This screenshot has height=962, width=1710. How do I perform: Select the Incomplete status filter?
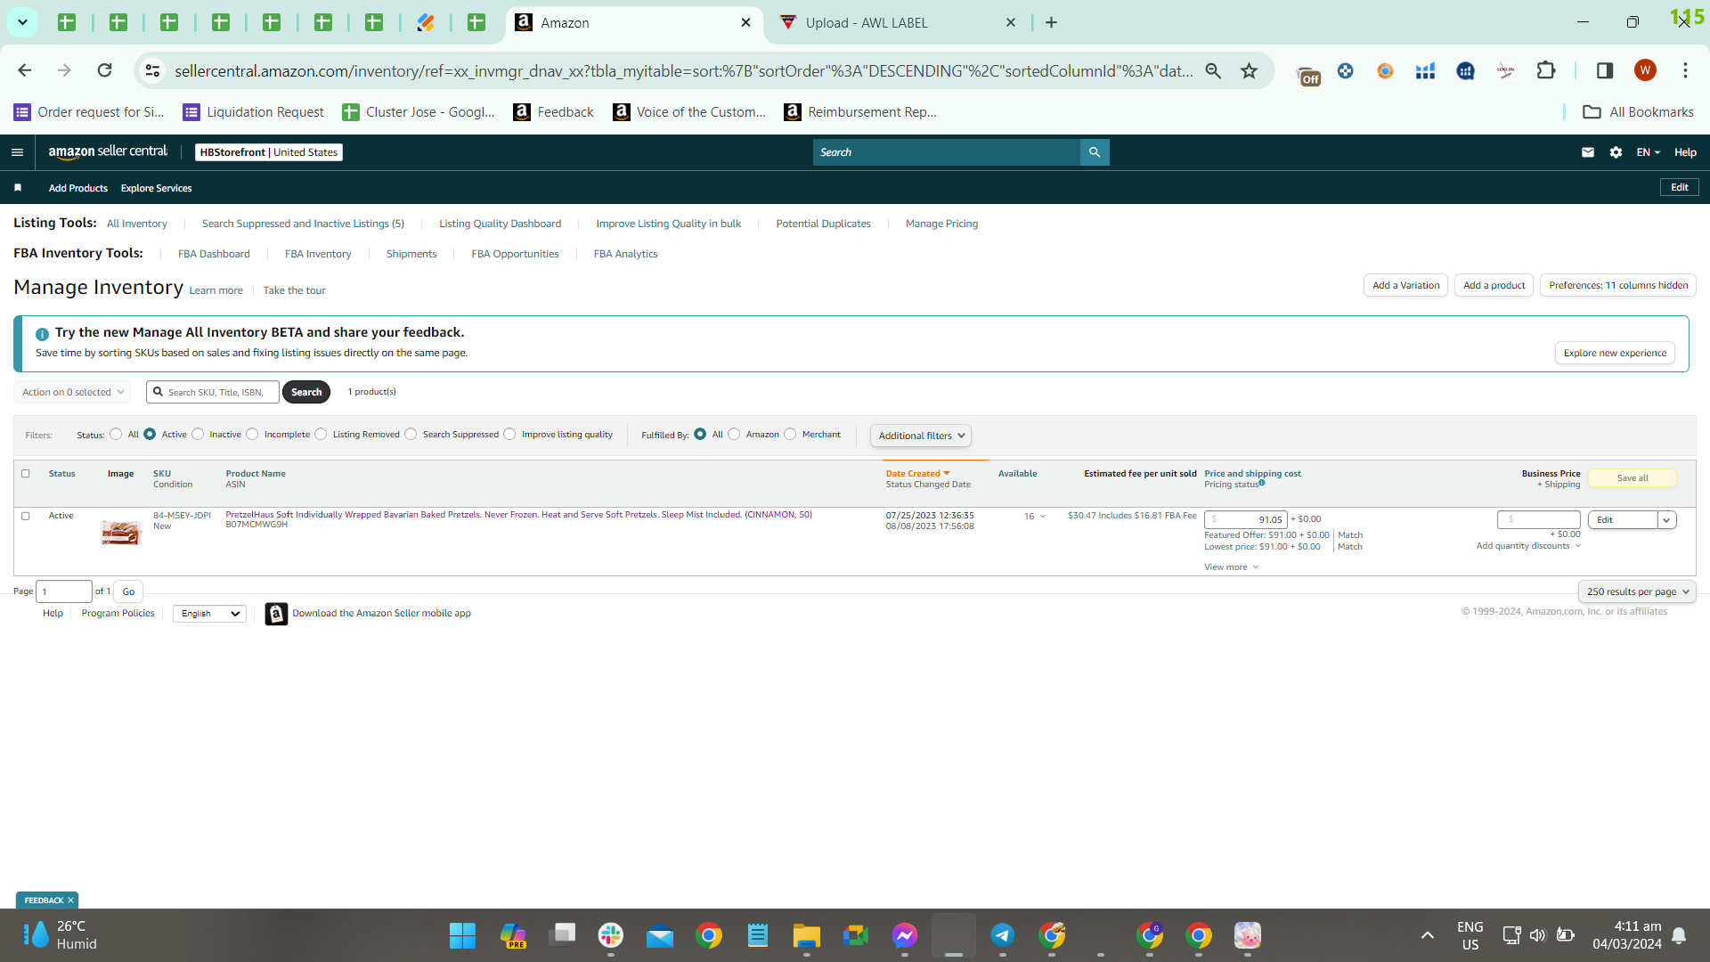point(252,435)
